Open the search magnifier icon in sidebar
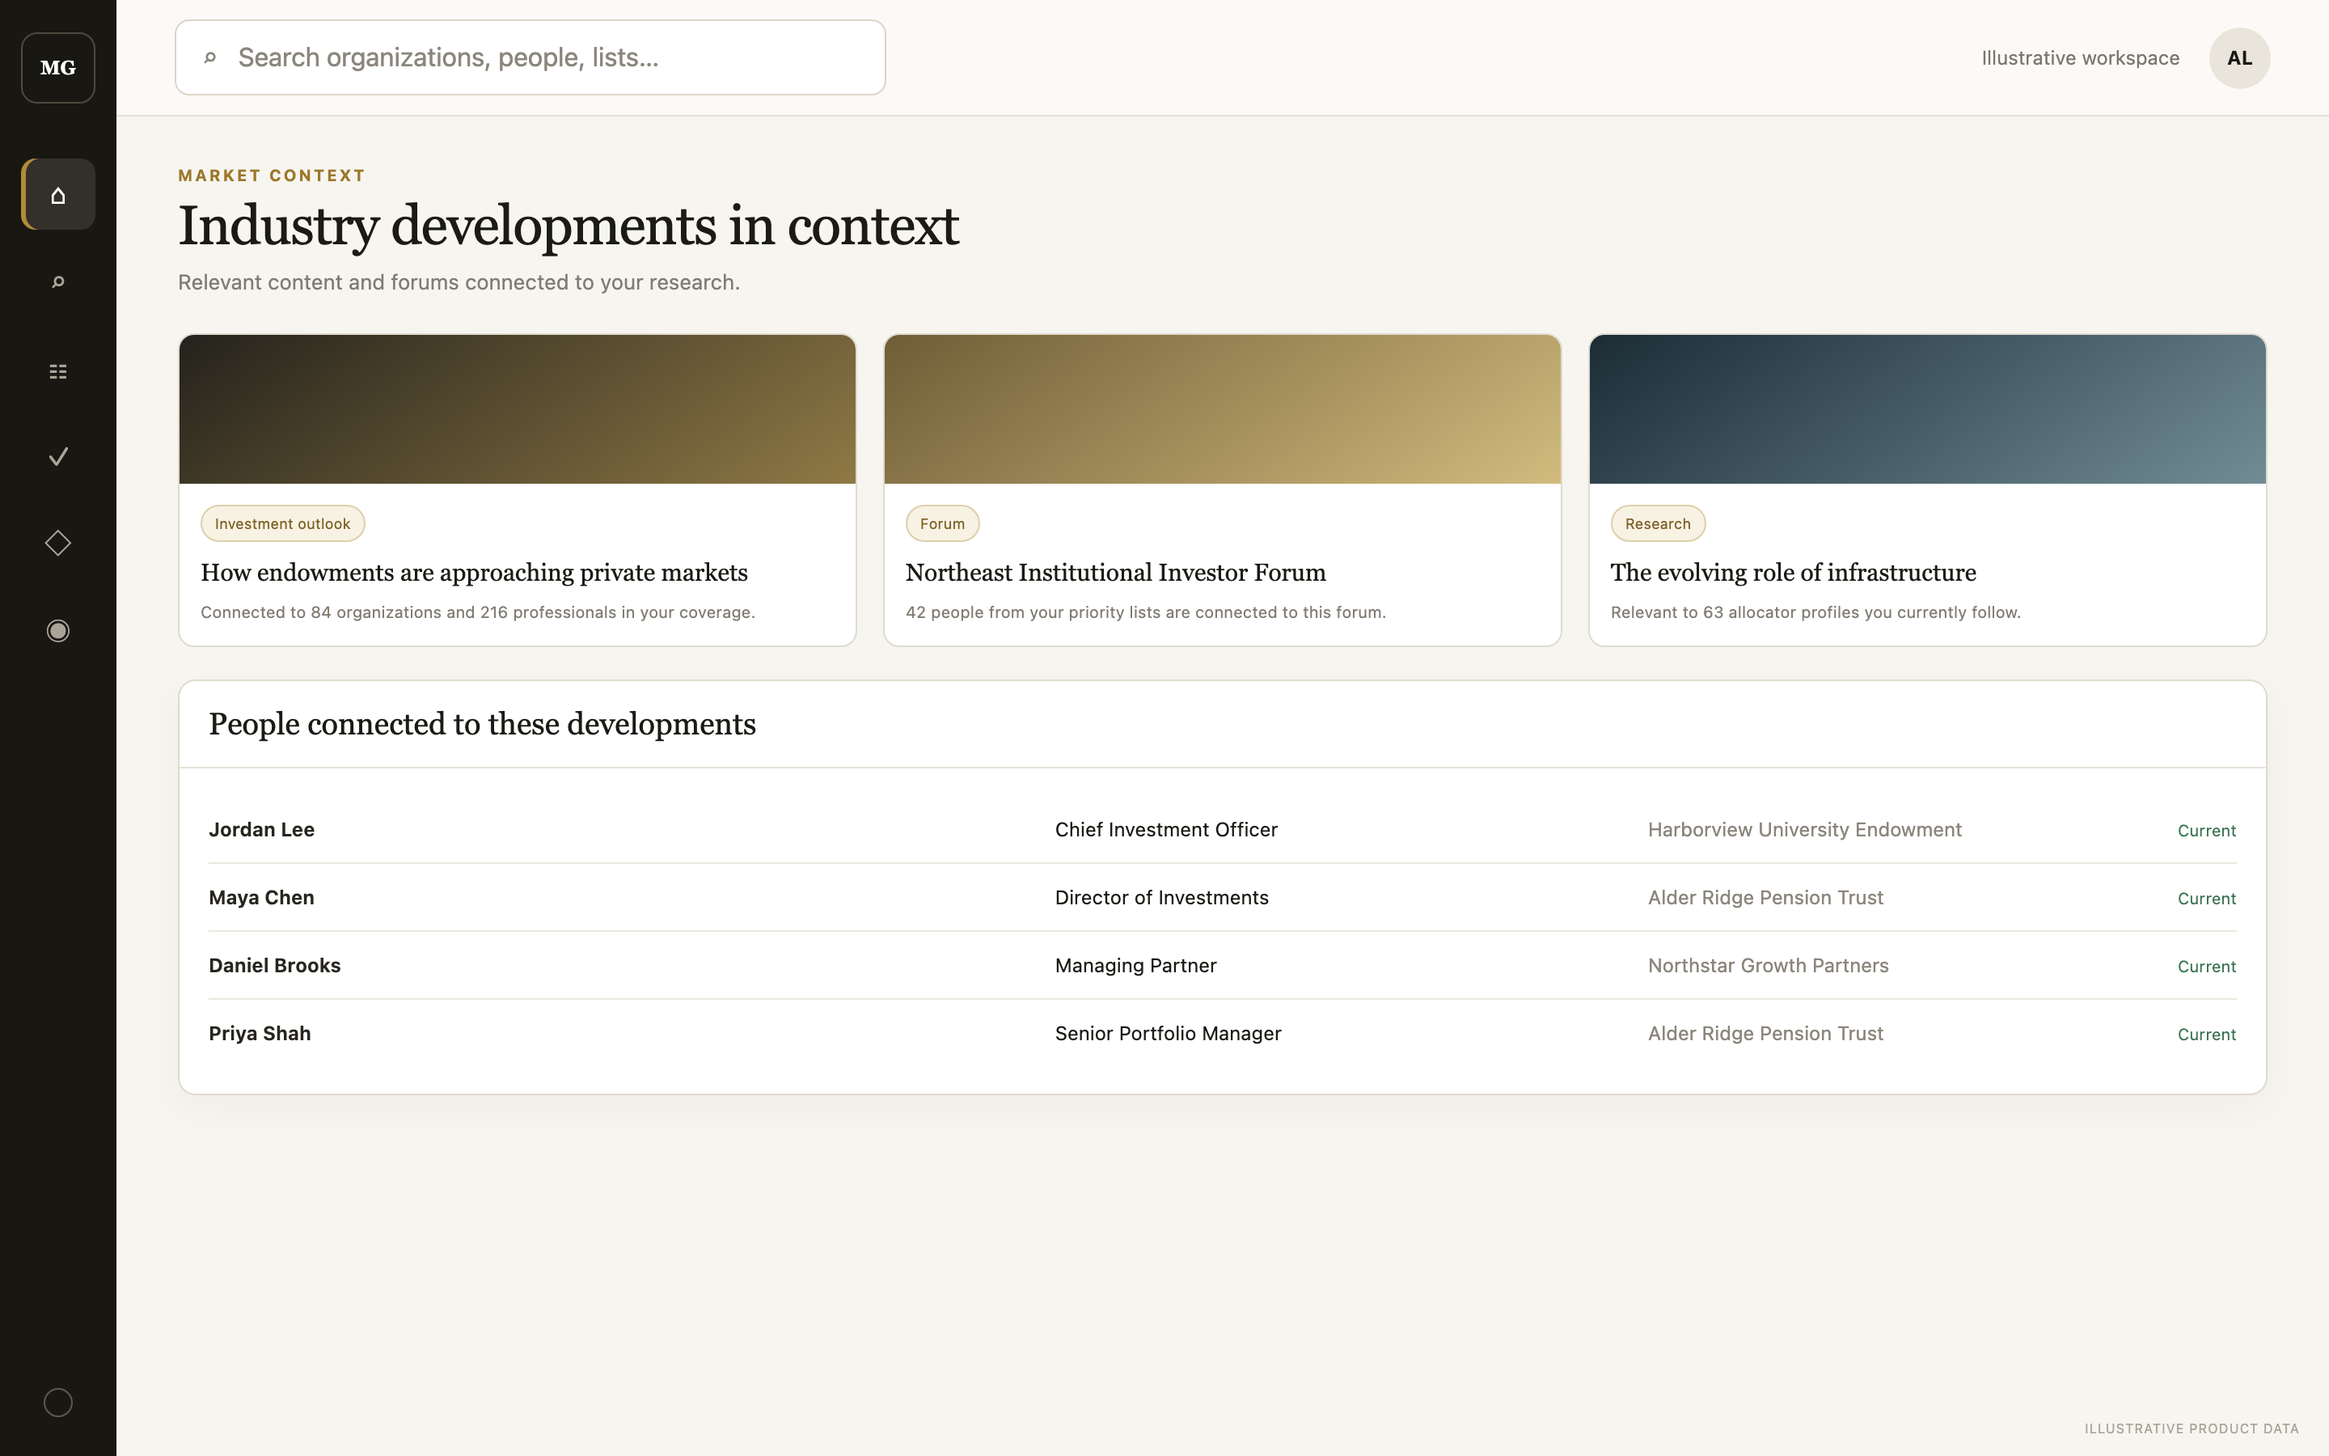This screenshot has height=1456, width=2329. click(57, 282)
